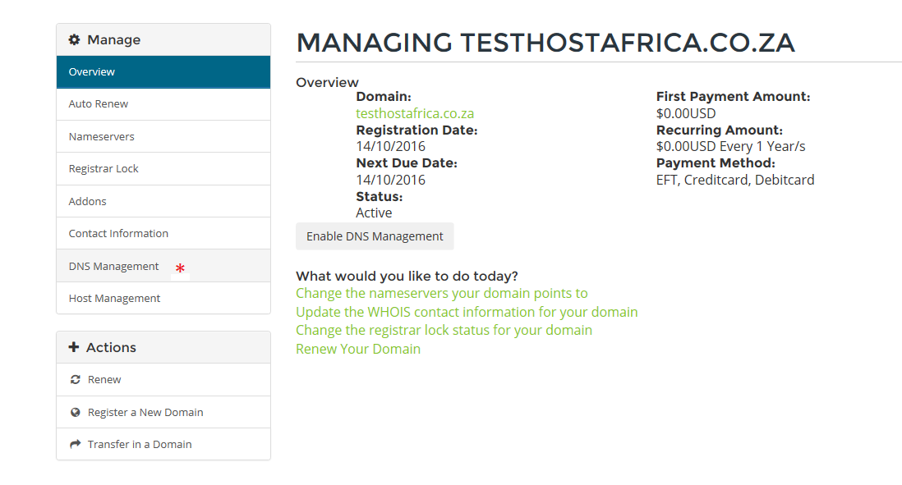
Task: Open Auto Renew settings
Action: pos(163,104)
